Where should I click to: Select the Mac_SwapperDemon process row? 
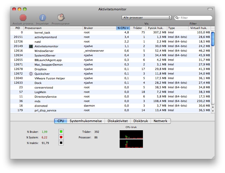(111, 65)
